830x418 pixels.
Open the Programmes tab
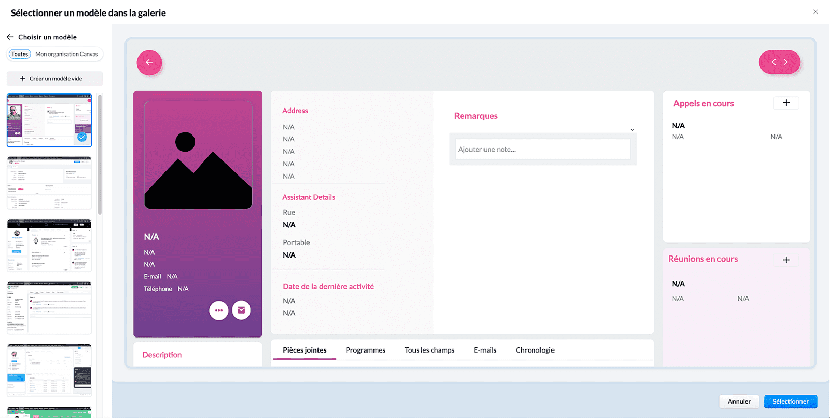[366, 350]
